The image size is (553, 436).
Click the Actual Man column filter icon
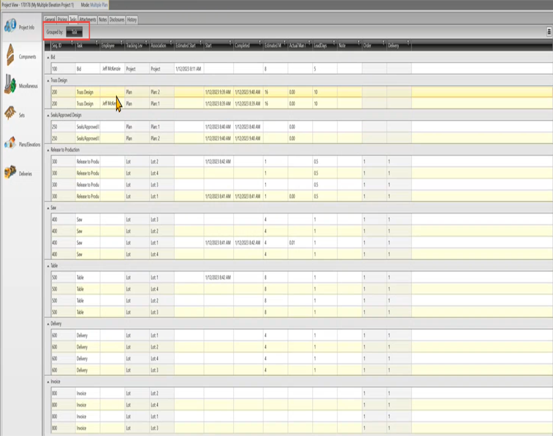pyautogui.click(x=310, y=42)
